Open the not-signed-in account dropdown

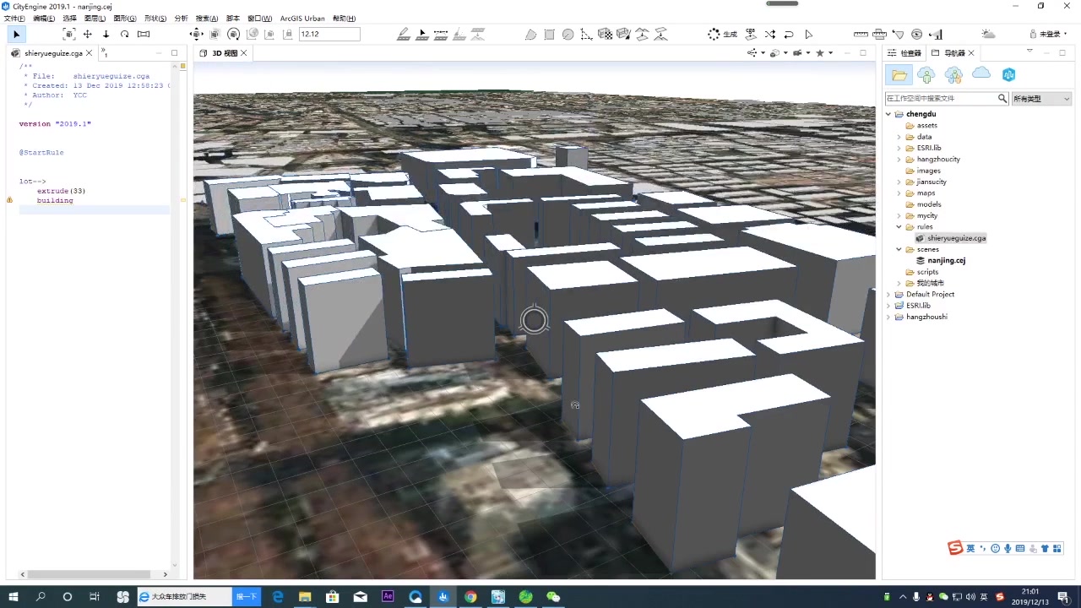[1048, 34]
